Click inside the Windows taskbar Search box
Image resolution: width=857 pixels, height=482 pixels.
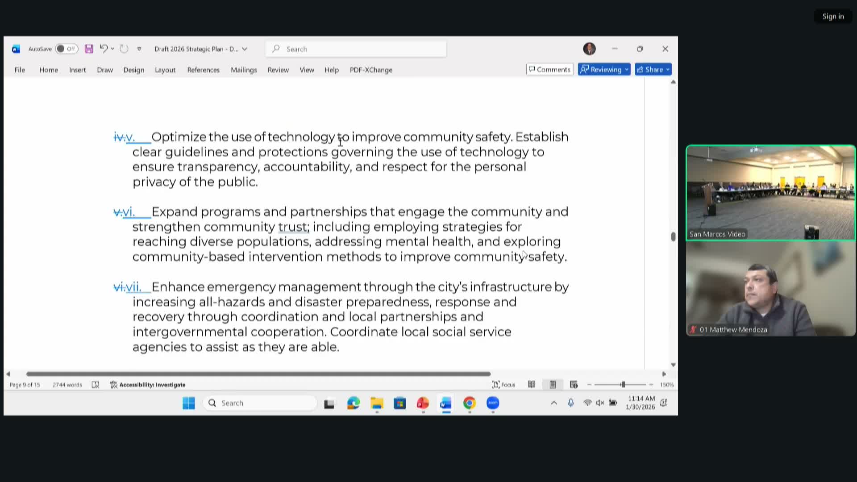[260, 403]
